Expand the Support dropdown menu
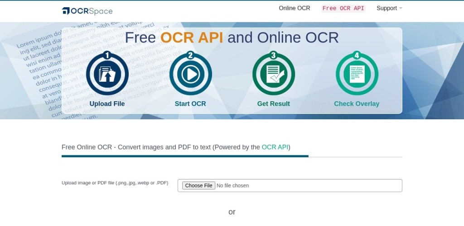Screen dimensions: 464x226 [389, 8]
